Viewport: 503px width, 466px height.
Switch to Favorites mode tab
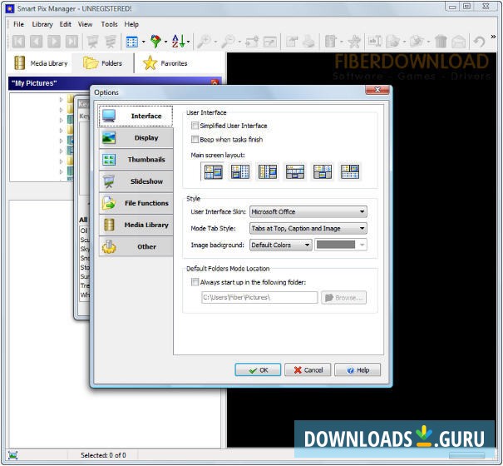(x=165, y=63)
